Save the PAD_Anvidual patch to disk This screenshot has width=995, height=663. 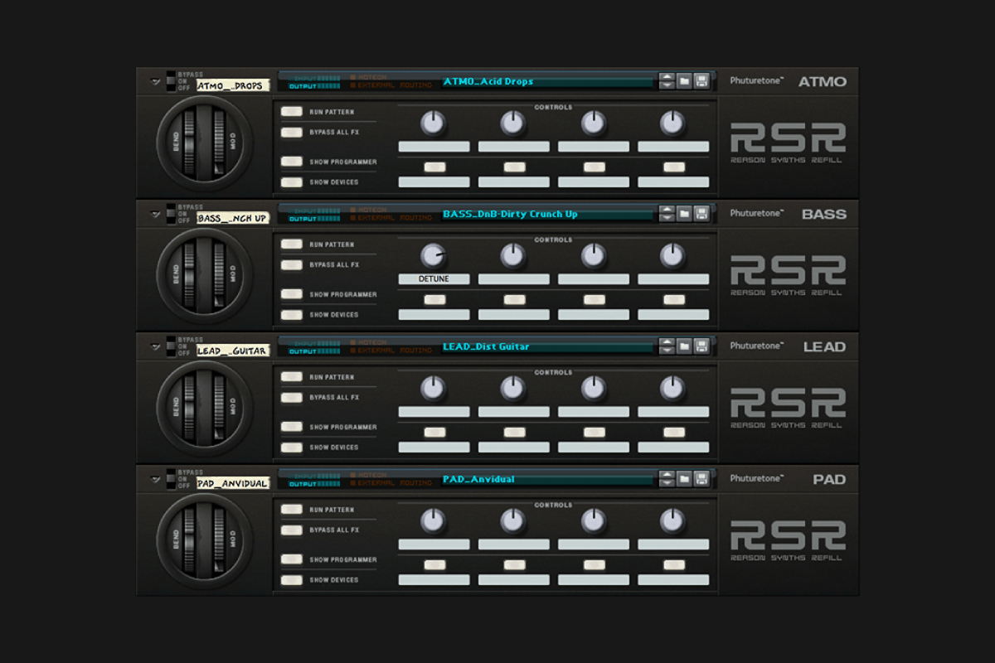coord(701,479)
